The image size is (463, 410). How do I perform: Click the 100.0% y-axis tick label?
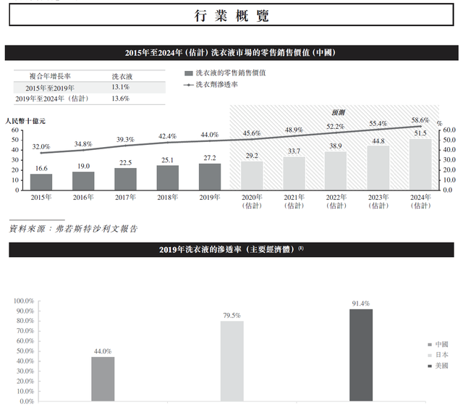pyautogui.click(x=24, y=301)
